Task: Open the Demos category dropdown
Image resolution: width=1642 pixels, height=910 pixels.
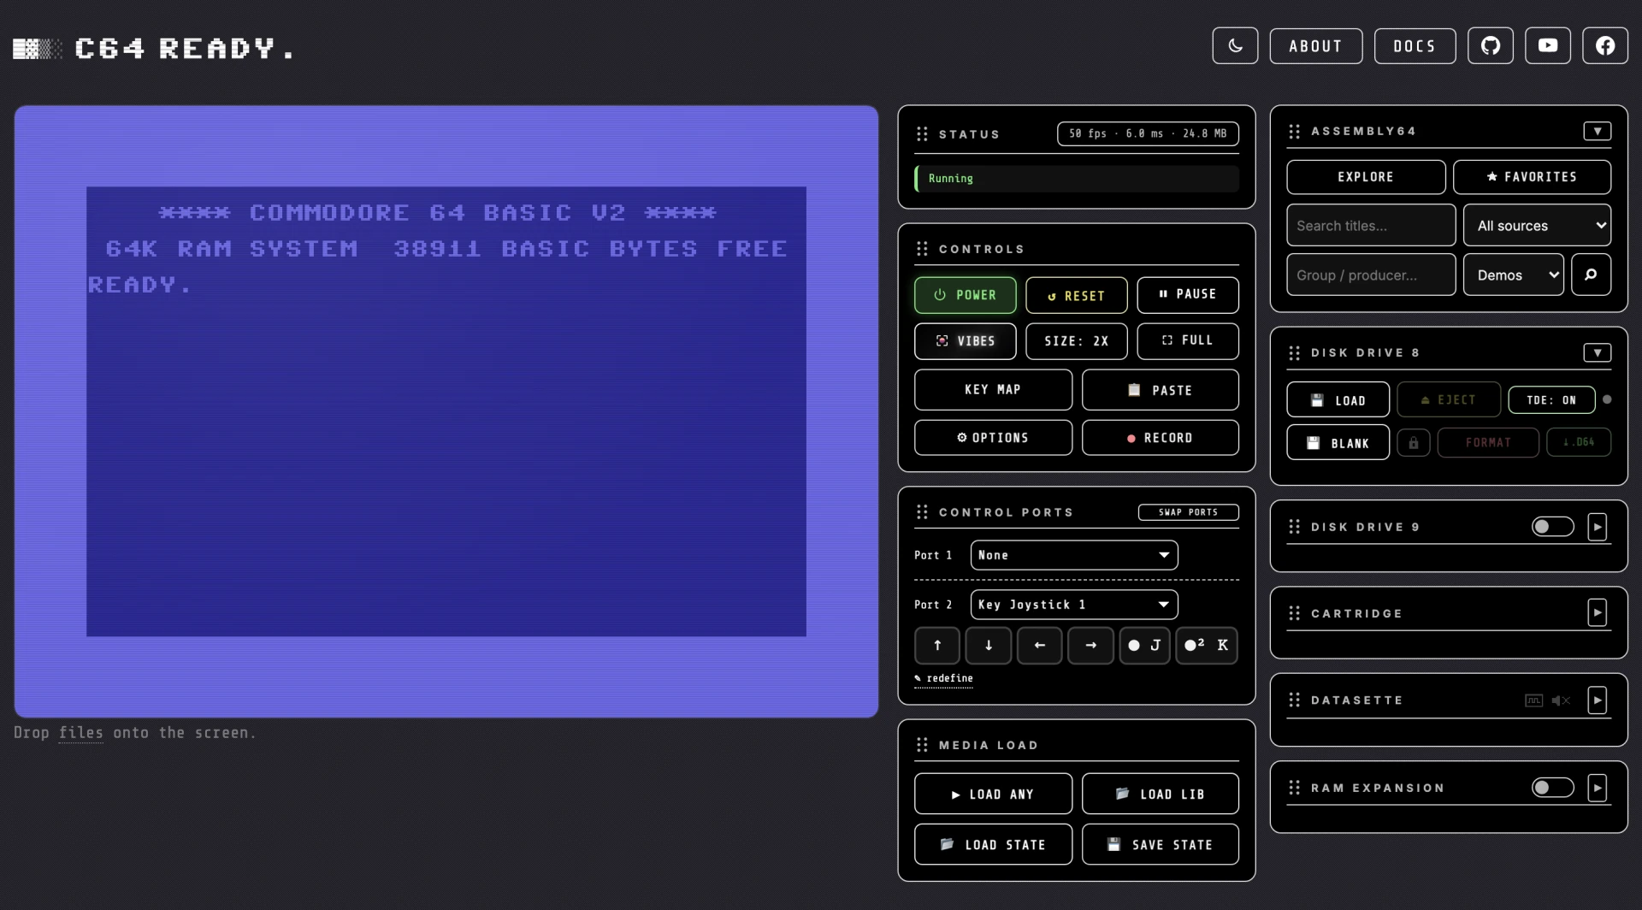Action: (x=1514, y=275)
